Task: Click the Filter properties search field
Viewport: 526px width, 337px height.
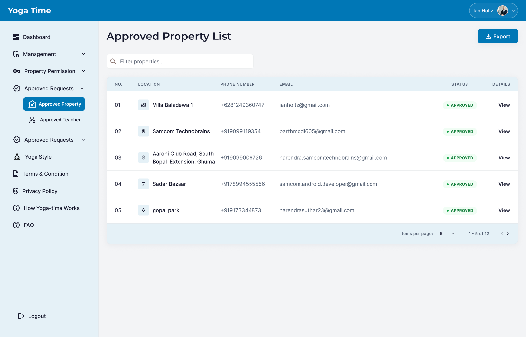Action: [180, 62]
